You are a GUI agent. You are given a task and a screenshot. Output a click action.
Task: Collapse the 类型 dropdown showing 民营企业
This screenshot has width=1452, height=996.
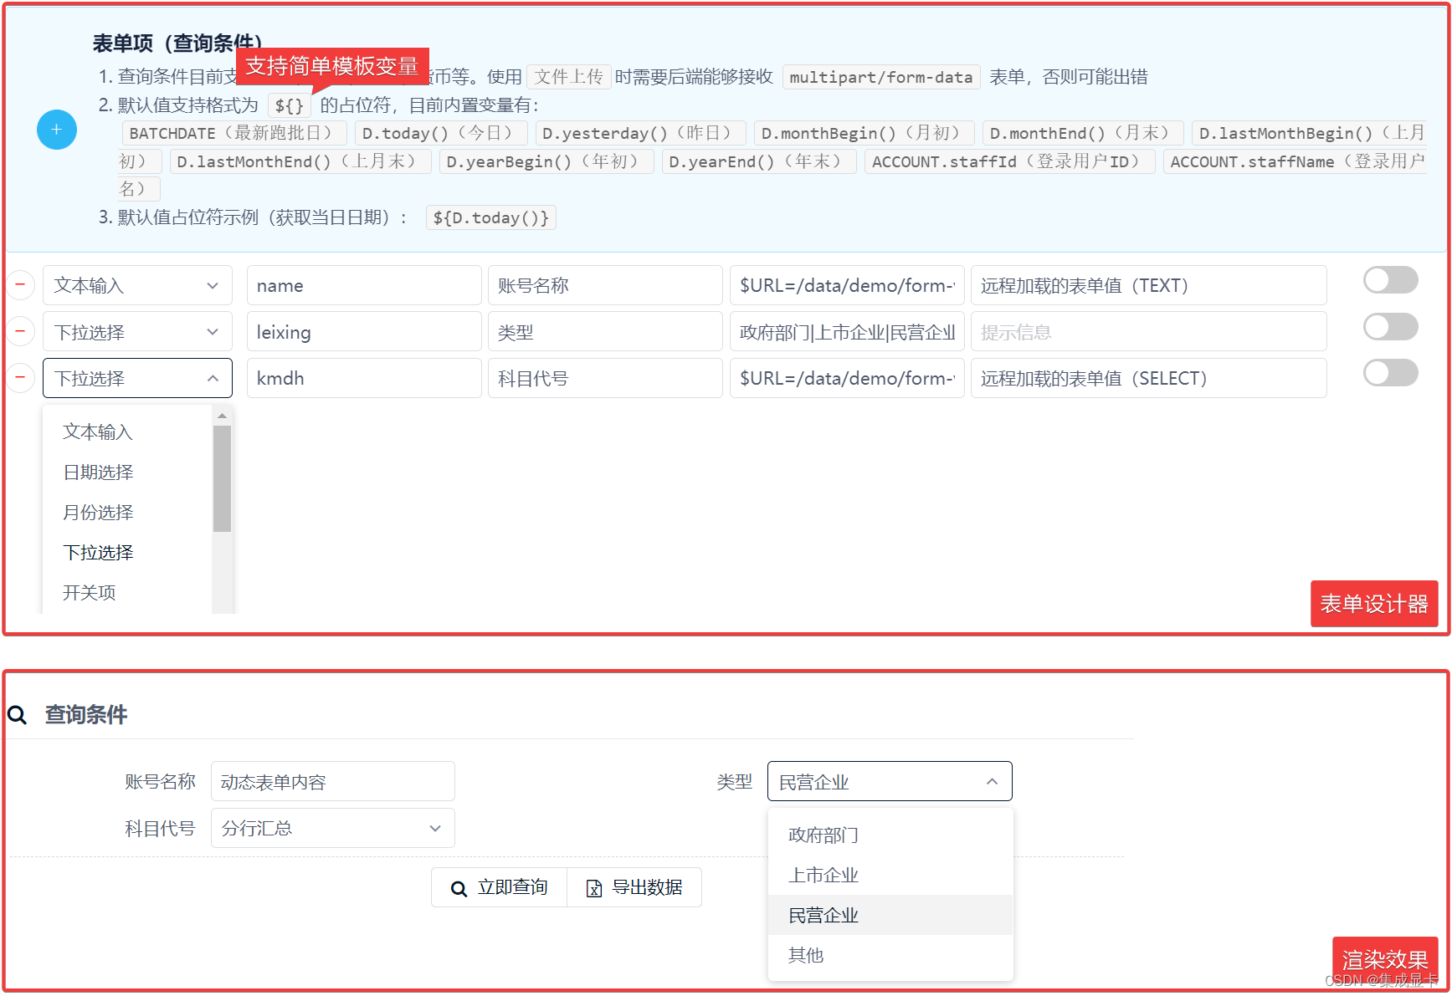coord(890,781)
